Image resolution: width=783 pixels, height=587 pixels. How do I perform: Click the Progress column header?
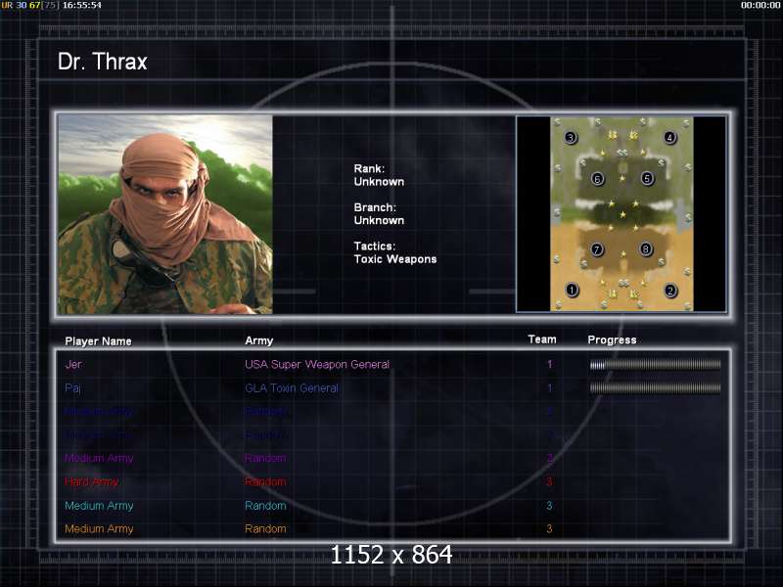613,339
